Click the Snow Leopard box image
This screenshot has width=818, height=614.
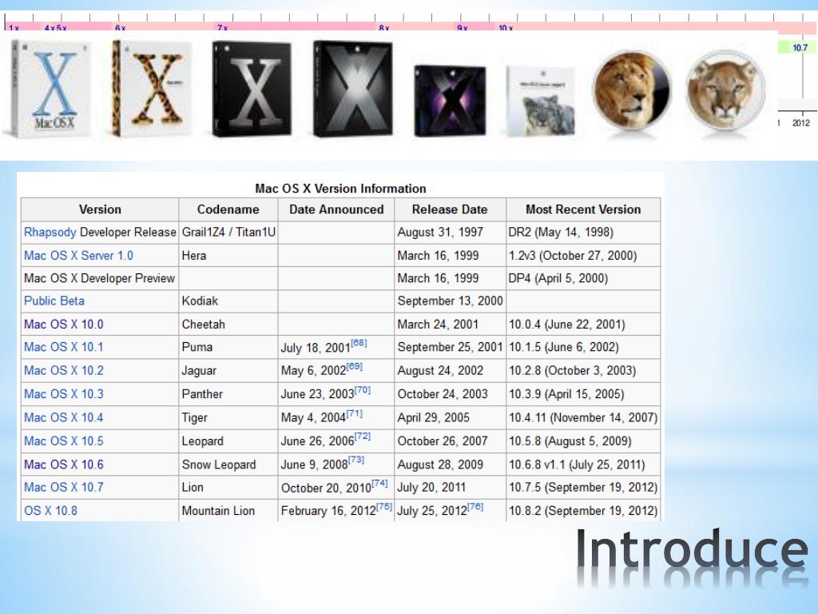[x=541, y=101]
